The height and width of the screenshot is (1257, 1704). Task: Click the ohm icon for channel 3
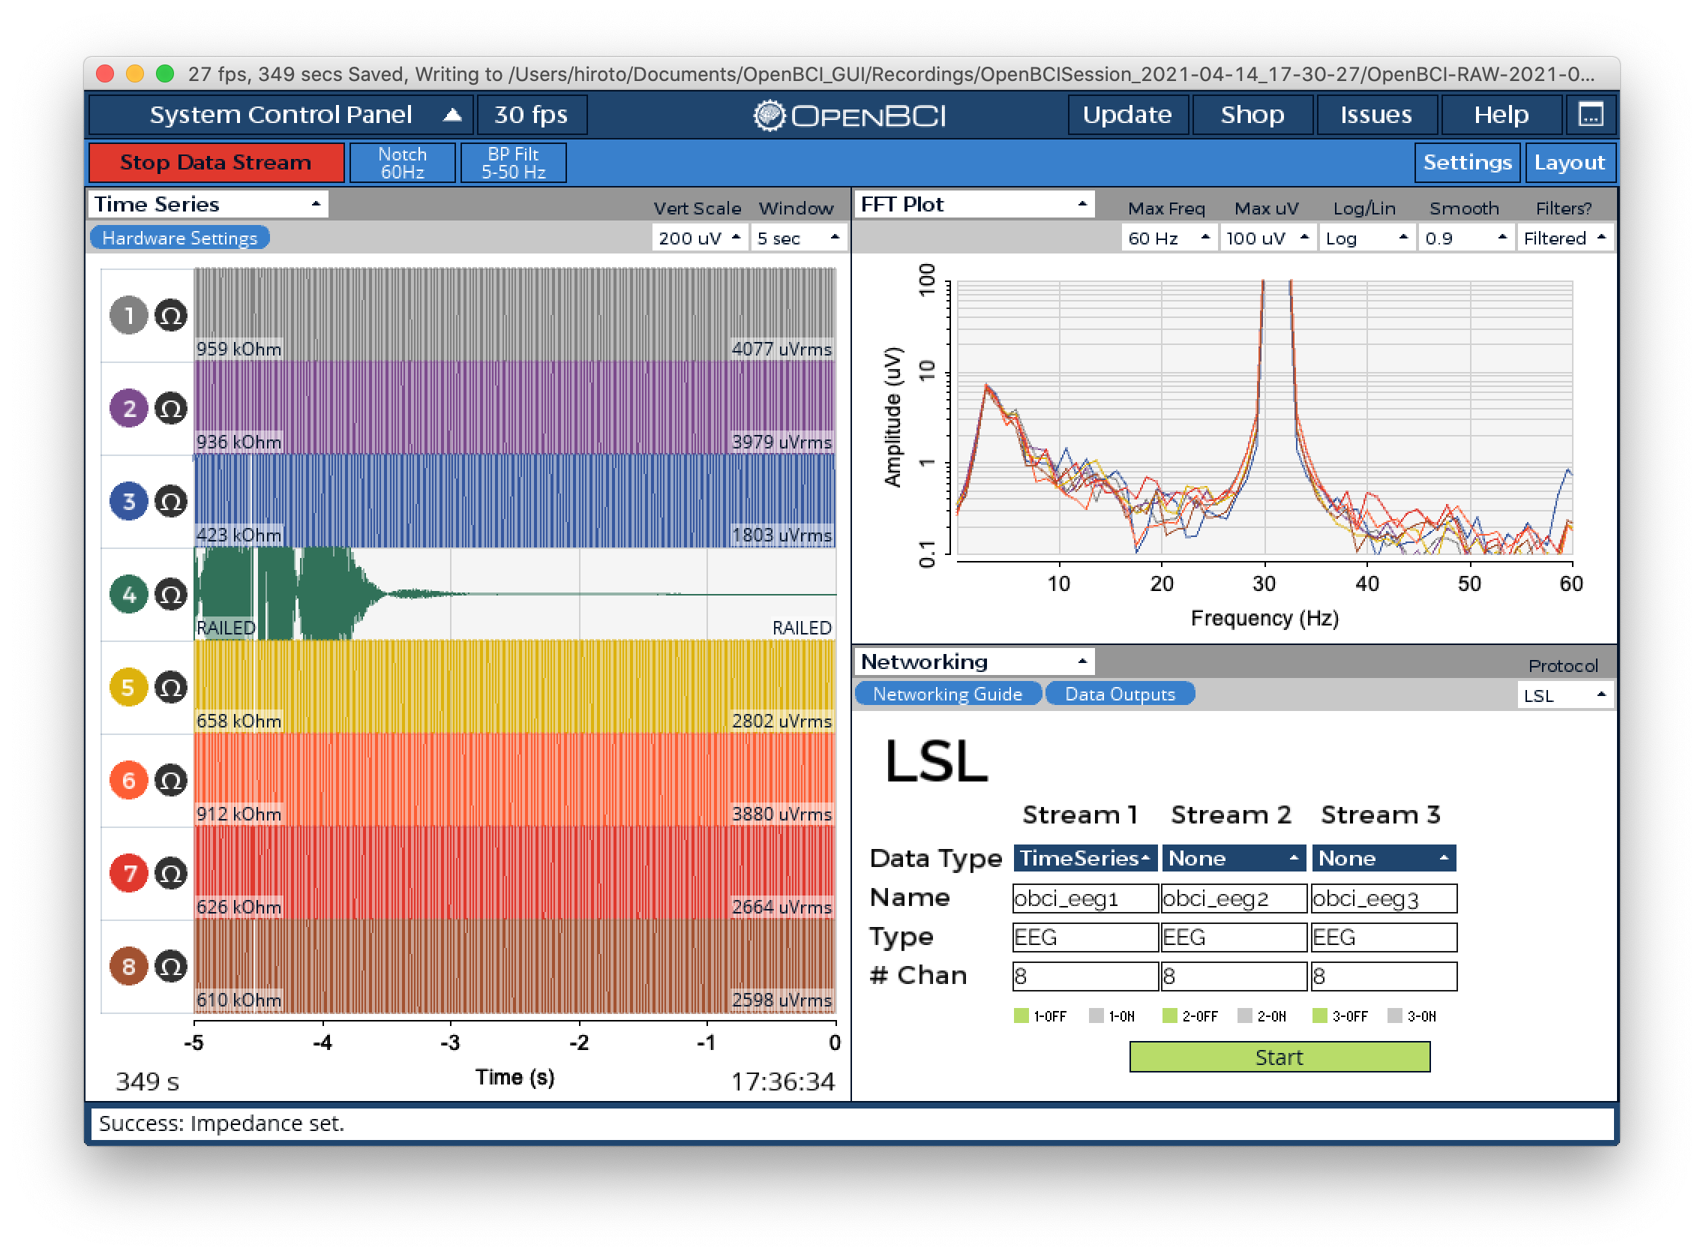coord(171,502)
